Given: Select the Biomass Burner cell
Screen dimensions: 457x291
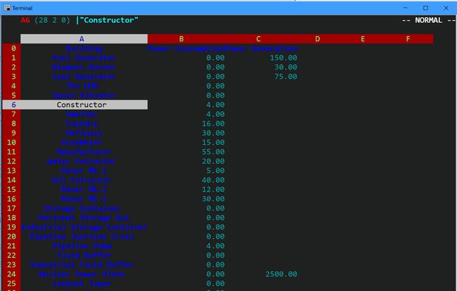Looking at the screenshot, I should point(84,67).
